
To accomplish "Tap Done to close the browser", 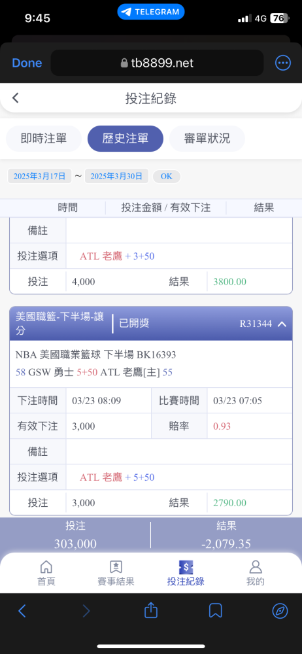I will click(27, 63).
